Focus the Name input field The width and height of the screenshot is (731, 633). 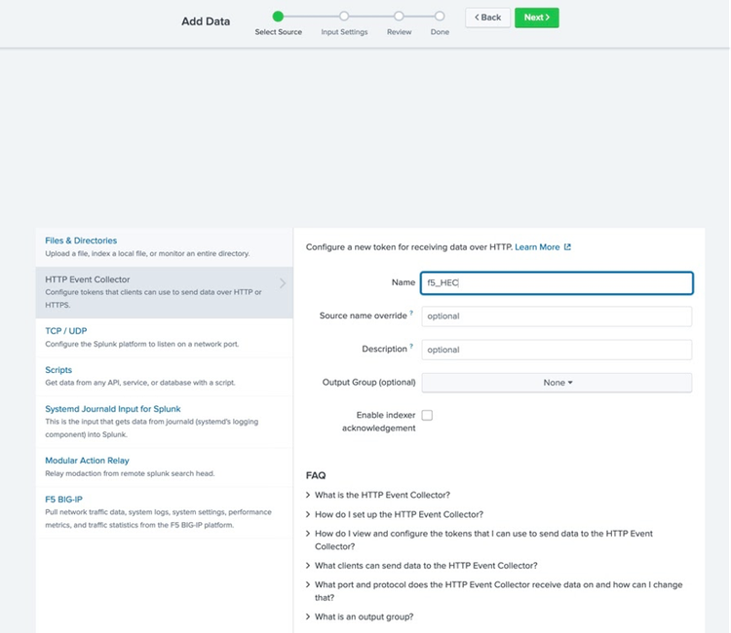(x=557, y=283)
